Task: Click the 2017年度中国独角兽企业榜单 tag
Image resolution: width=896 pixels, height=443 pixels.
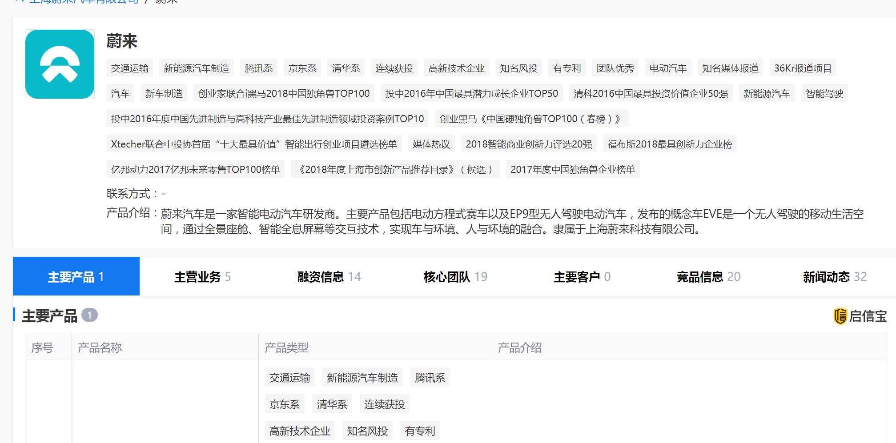Action: [x=573, y=169]
